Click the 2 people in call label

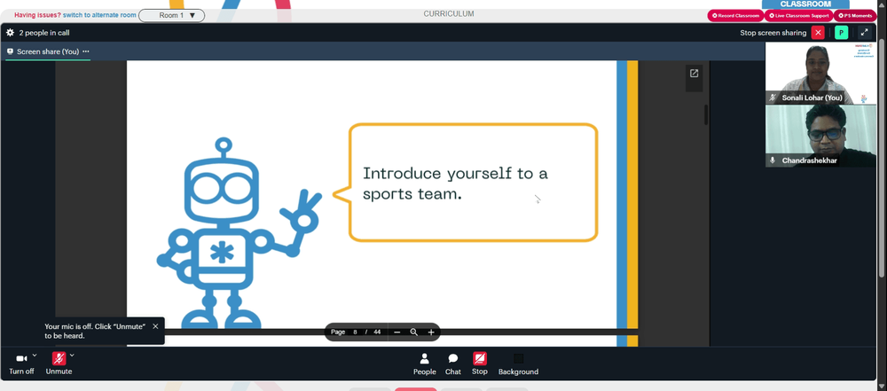44,33
